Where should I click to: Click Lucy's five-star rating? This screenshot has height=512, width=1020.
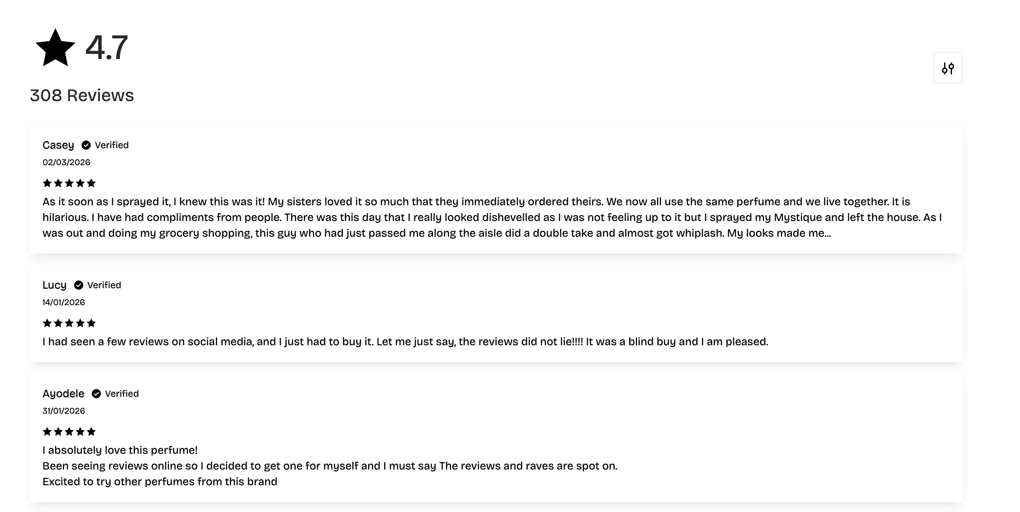[69, 323]
